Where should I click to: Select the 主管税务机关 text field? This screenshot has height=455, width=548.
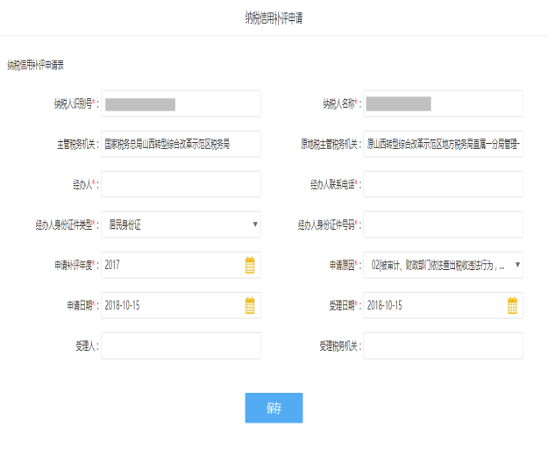(181, 144)
